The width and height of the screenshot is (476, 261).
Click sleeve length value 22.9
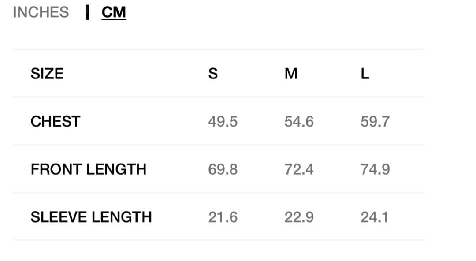299,217
